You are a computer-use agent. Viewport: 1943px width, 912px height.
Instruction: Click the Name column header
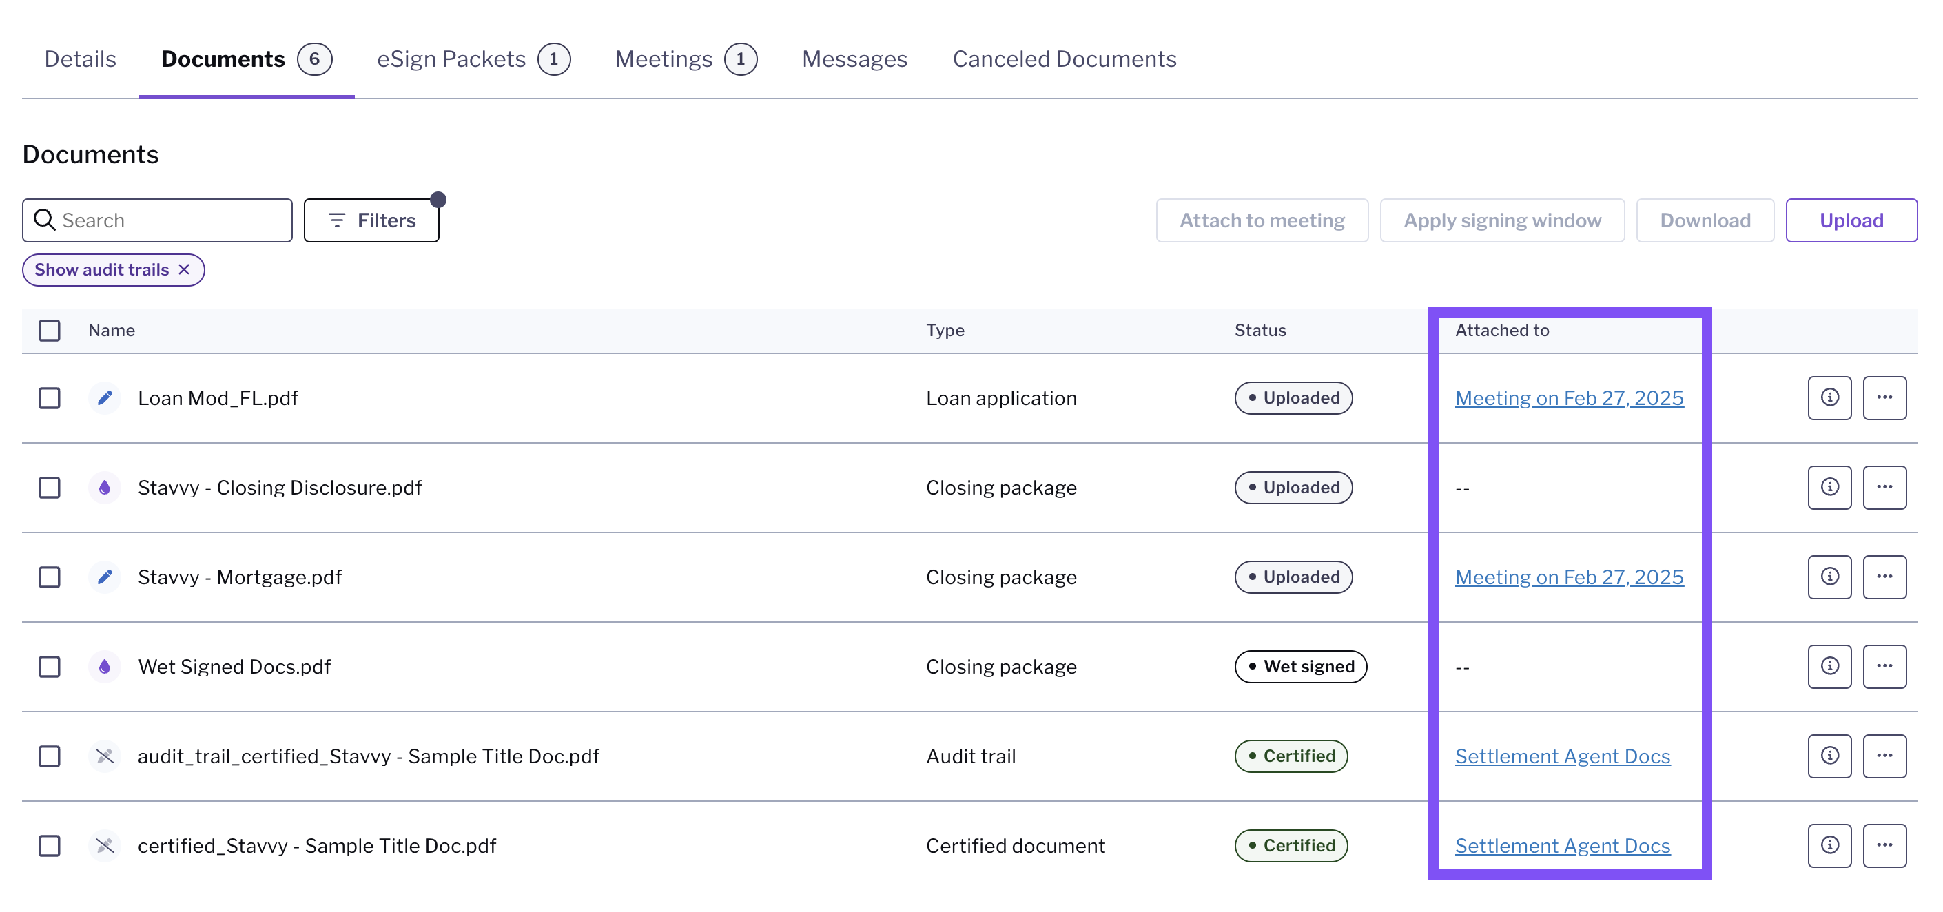click(112, 331)
